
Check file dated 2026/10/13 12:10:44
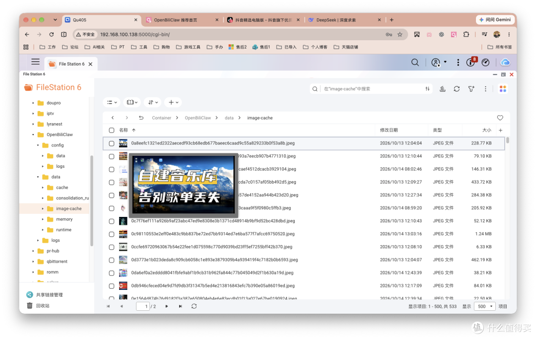pyautogui.click(x=112, y=156)
